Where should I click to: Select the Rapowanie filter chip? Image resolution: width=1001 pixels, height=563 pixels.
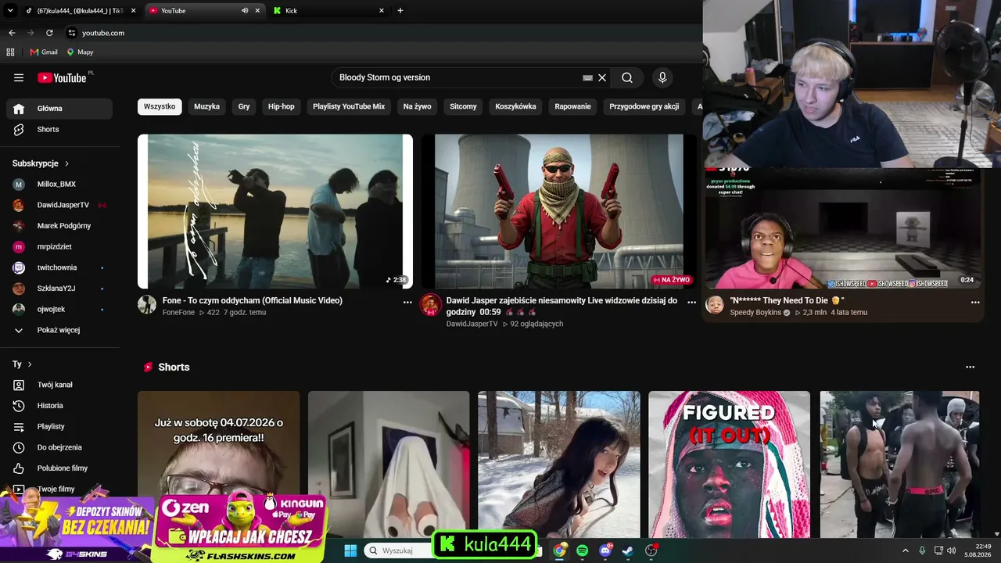pos(573,106)
